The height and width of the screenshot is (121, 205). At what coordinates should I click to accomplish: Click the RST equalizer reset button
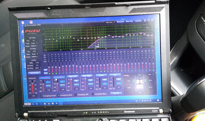click(45, 70)
